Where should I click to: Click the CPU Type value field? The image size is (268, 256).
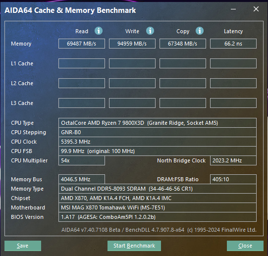[x=158, y=123]
